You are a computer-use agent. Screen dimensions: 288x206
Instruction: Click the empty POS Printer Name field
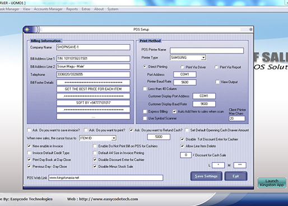pos(207,50)
